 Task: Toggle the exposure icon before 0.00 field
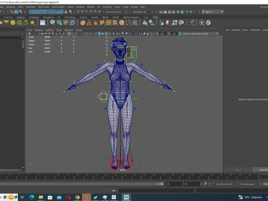(x=157, y=33)
